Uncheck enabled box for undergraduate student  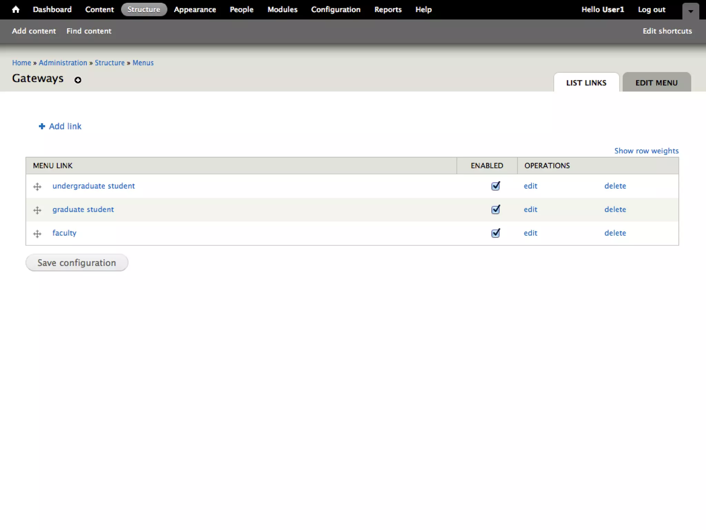point(495,186)
